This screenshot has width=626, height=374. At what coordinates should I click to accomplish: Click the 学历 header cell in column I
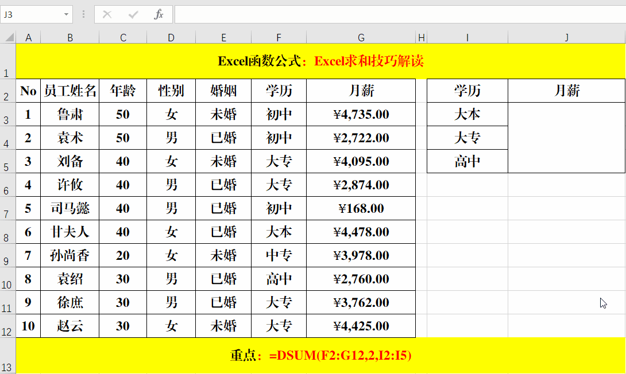point(467,91)
